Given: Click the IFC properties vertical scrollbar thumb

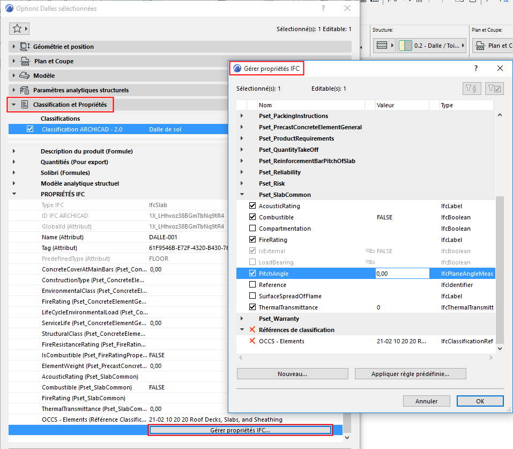Looking at the screenshot, I should [x=500, y=270].
